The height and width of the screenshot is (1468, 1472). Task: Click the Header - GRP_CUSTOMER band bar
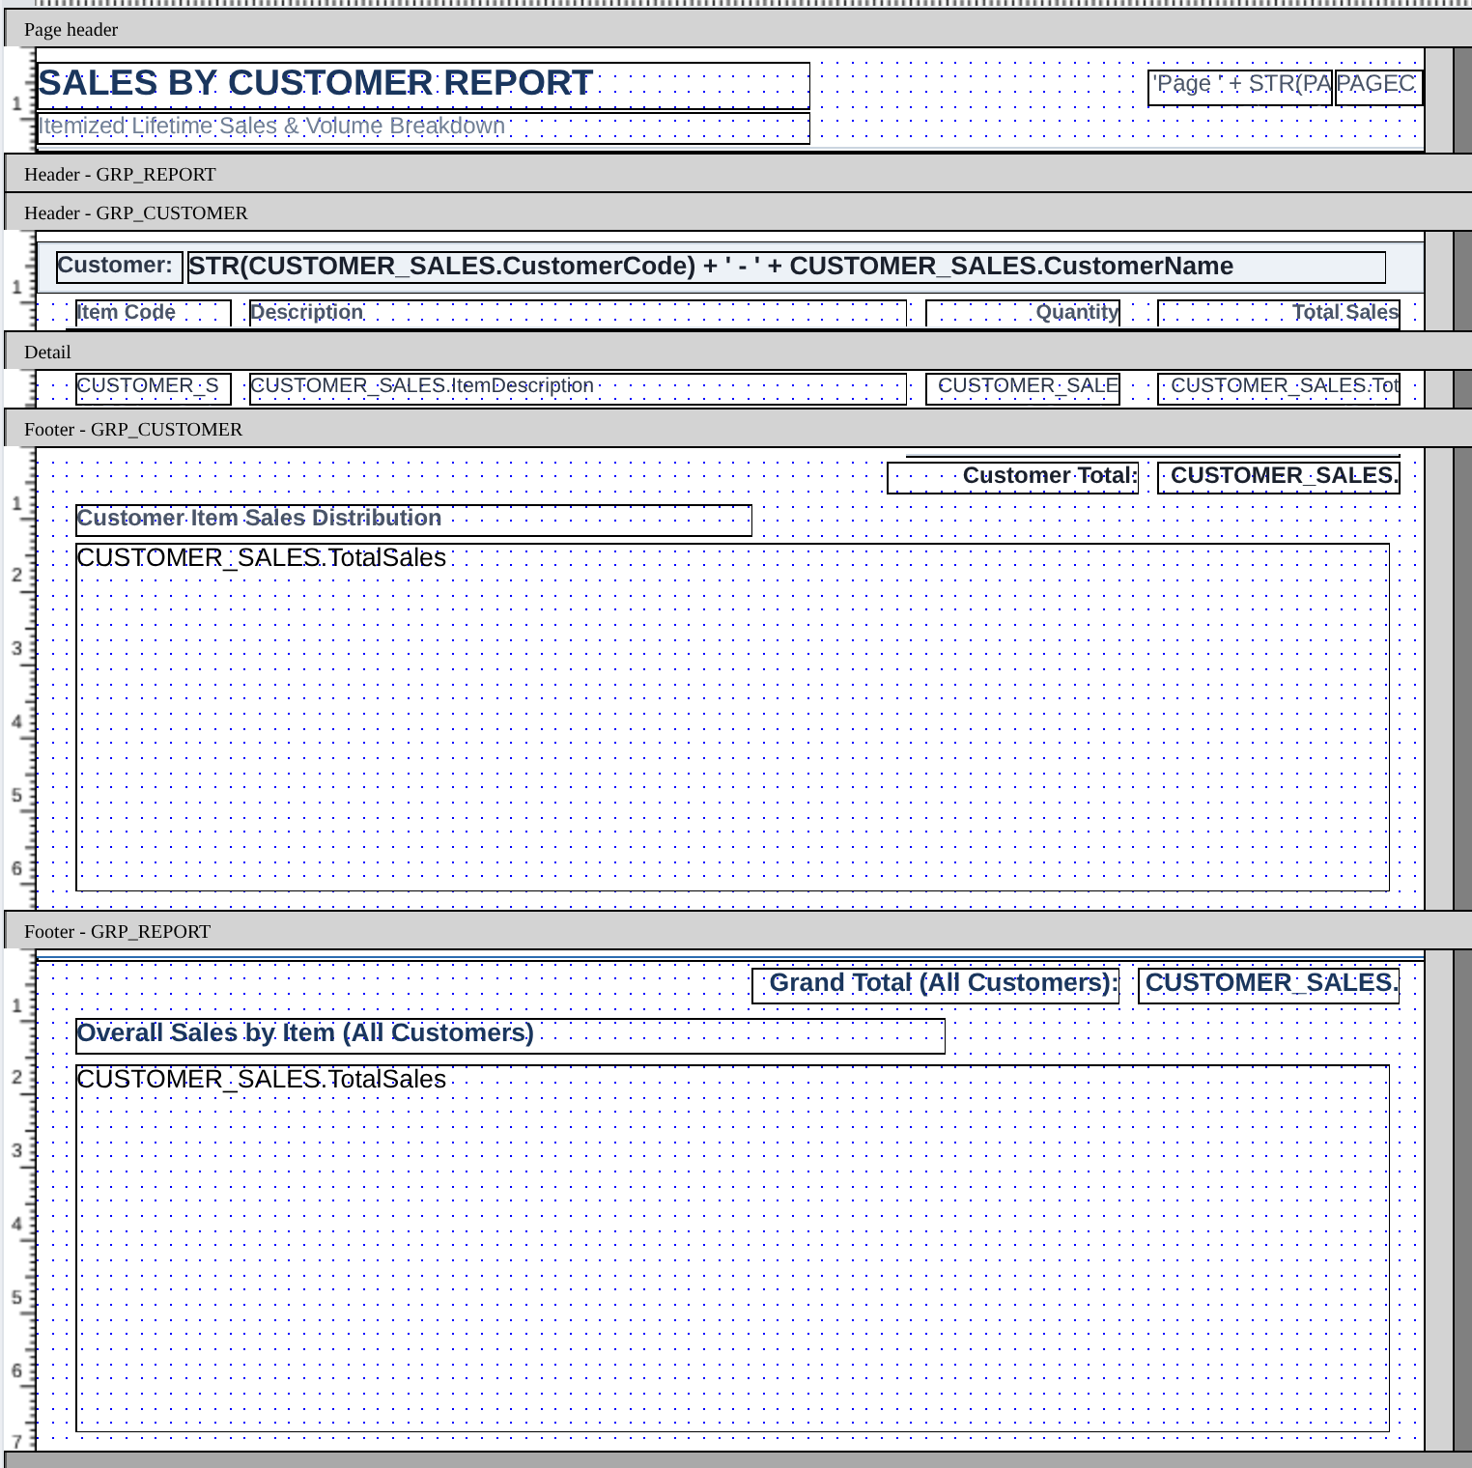click(738, 212)
